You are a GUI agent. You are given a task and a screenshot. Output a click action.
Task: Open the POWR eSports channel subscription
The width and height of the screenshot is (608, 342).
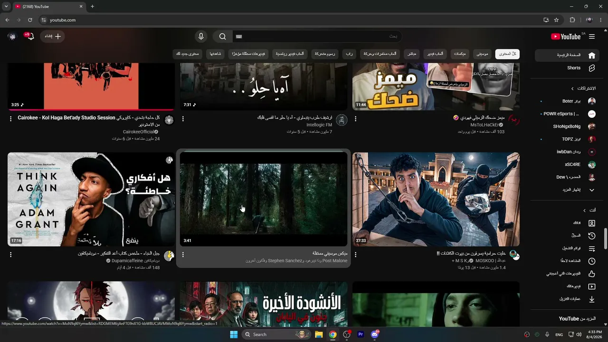point(568,114)
